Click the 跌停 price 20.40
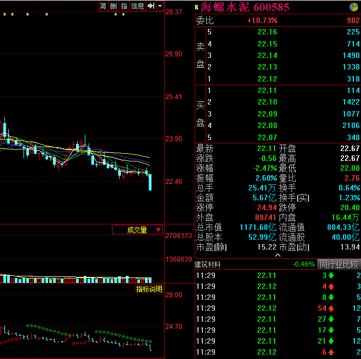 tap(350, 207)
